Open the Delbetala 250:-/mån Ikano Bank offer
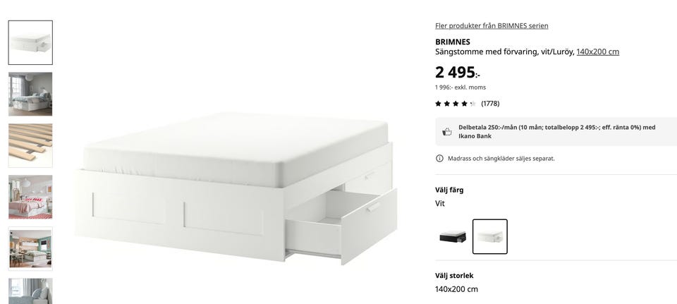The image size is (677, 304). pyautogui.click(x=556, y=132)
